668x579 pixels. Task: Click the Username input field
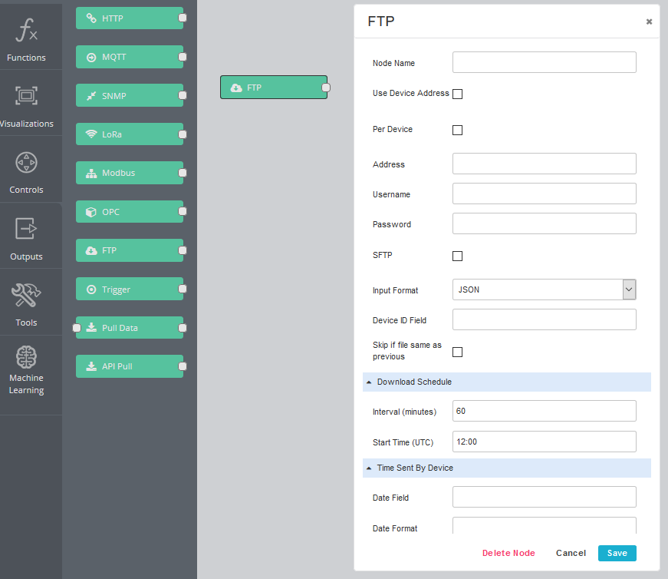[544, 194]
